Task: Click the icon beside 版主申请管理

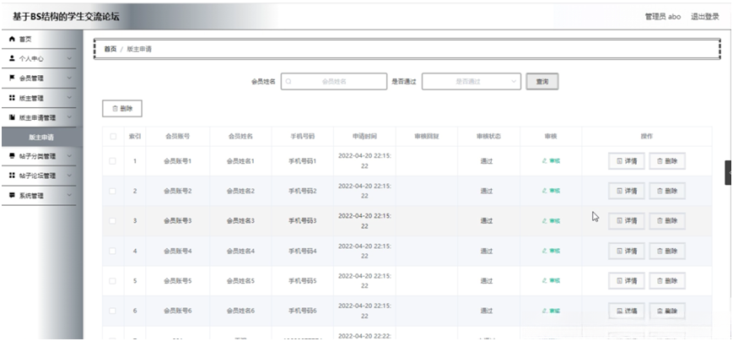Action: [12, 117]
